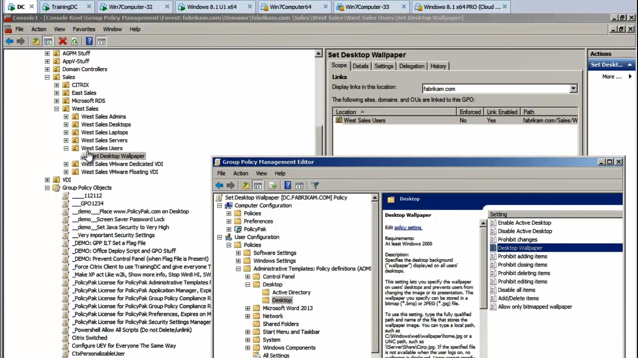This screenshot has width=638, height=358.
Task: Click Show/Hide Console Tree icon in main toolbar
Action: pyautogui.click(x=48, y=41)
